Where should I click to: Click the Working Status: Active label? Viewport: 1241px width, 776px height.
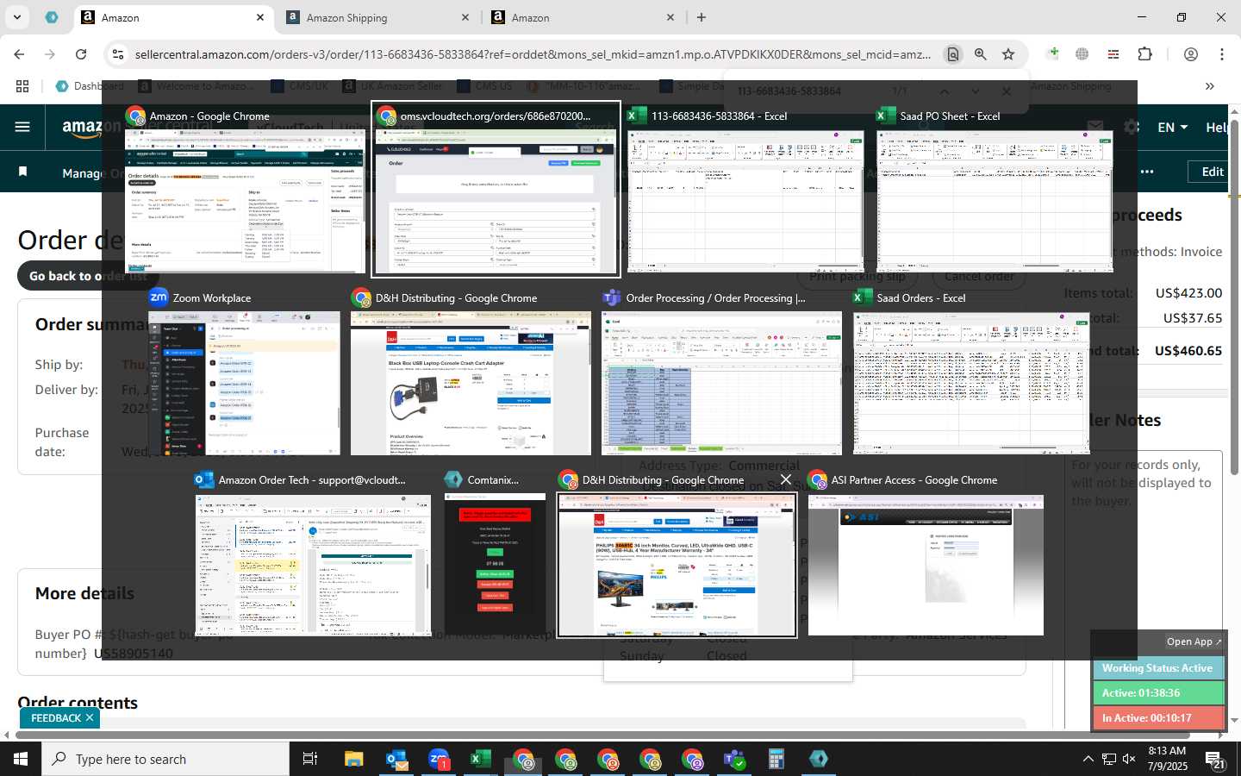point(1157,668)
